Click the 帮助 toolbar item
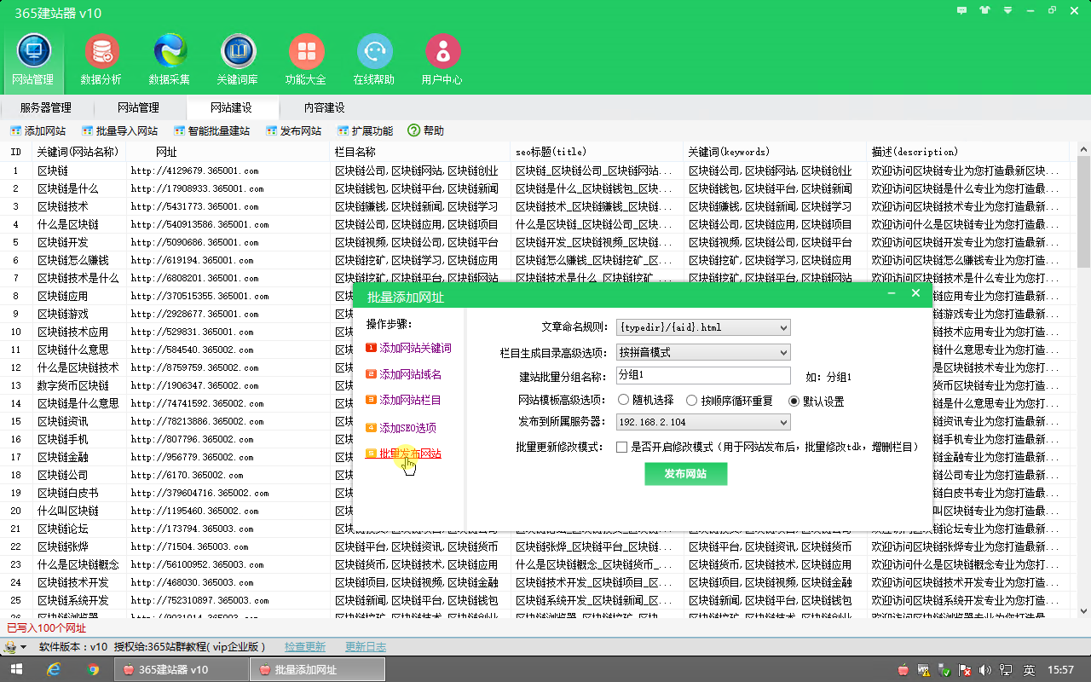The height and width of the screenshot is (682, 1091). click(425, 131)
